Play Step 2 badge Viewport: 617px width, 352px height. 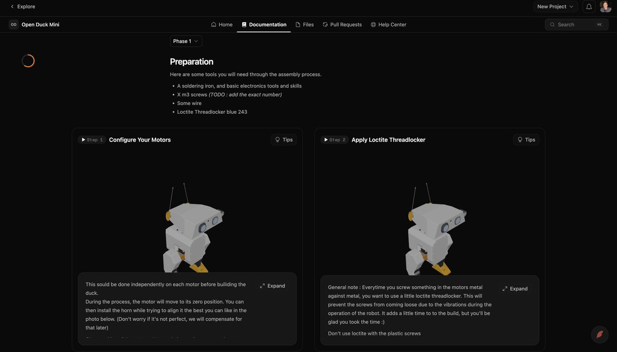click(334, 139)
